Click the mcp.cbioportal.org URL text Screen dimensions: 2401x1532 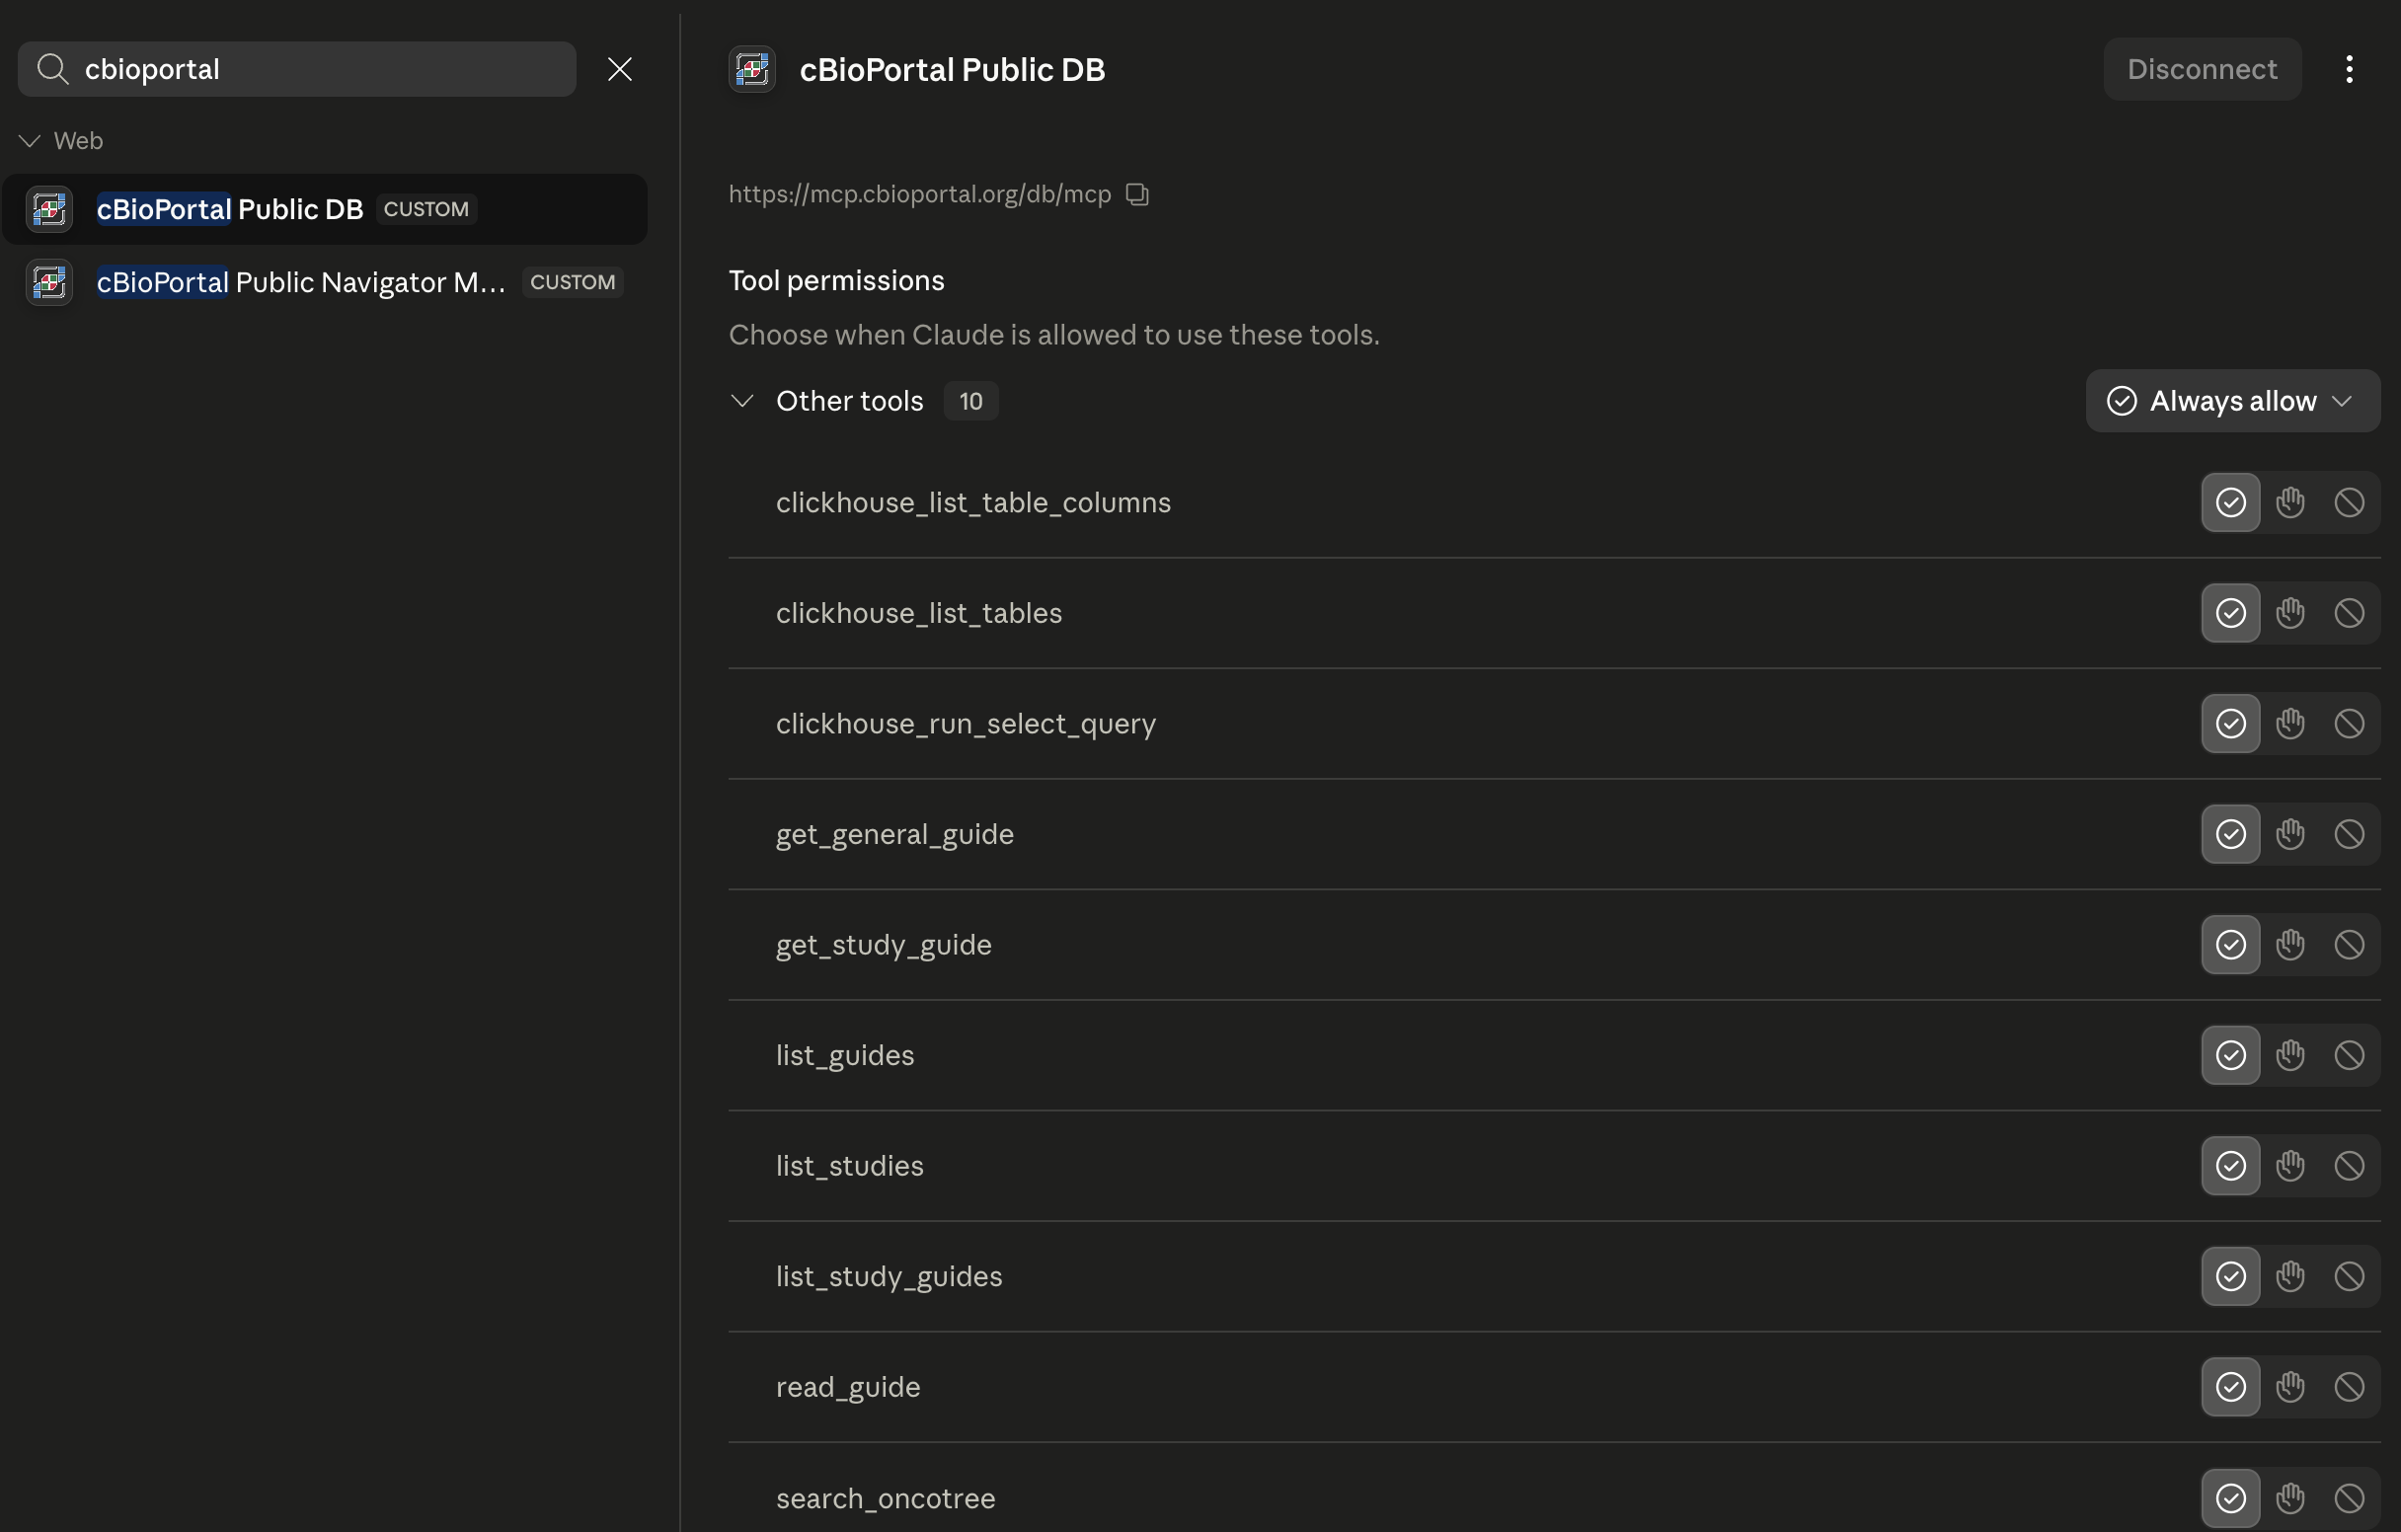[919, 194]
